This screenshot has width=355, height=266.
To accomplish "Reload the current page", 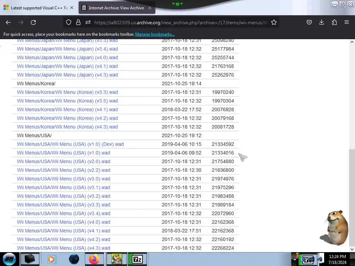I will point(33,23).
